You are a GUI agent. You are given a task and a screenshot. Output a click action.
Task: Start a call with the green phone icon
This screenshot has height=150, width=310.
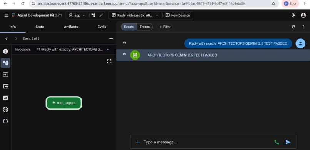click(x=277, y=142)
